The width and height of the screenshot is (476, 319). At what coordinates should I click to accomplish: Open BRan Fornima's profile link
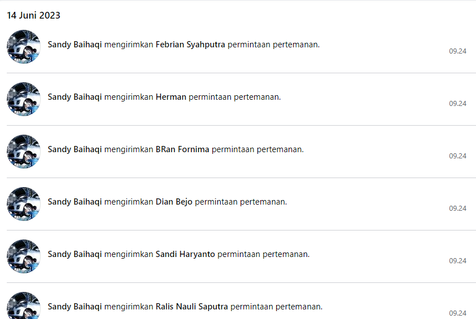coord(182,149)
